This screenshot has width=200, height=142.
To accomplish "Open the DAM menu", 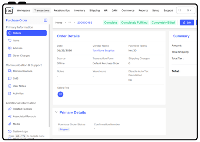I will (114, 10).
